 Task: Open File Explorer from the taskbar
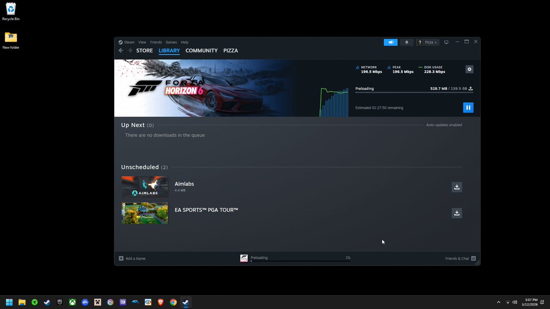tap(22, 302)
